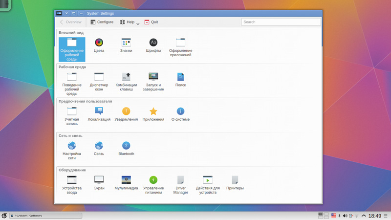Open the battery tray icon
This screenshot has height=220, width=391.
[351, 216]
